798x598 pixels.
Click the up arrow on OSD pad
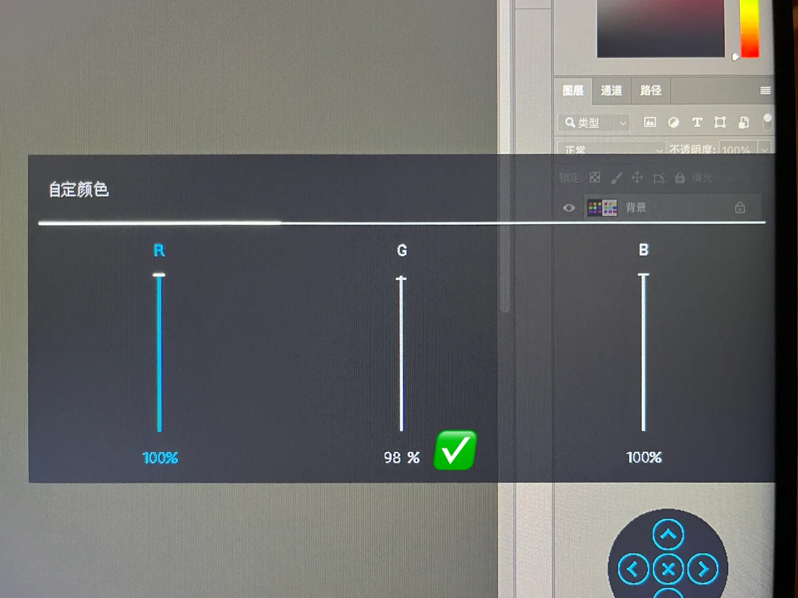(x=668, y=534)
